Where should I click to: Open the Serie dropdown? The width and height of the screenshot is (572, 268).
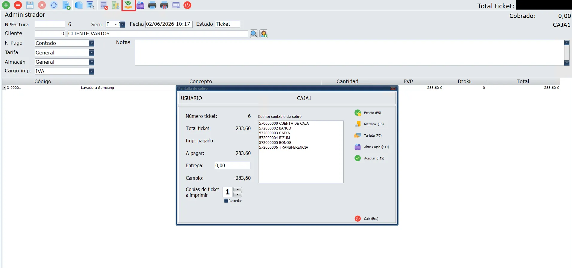pyautogui.click(x=122, y=25)
